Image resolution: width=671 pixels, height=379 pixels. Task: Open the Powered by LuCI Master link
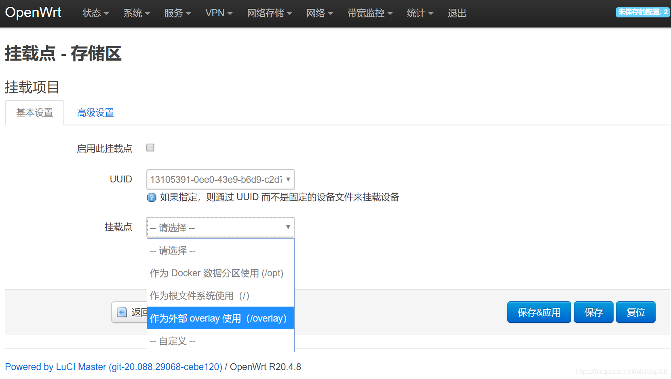click(114, 367)
